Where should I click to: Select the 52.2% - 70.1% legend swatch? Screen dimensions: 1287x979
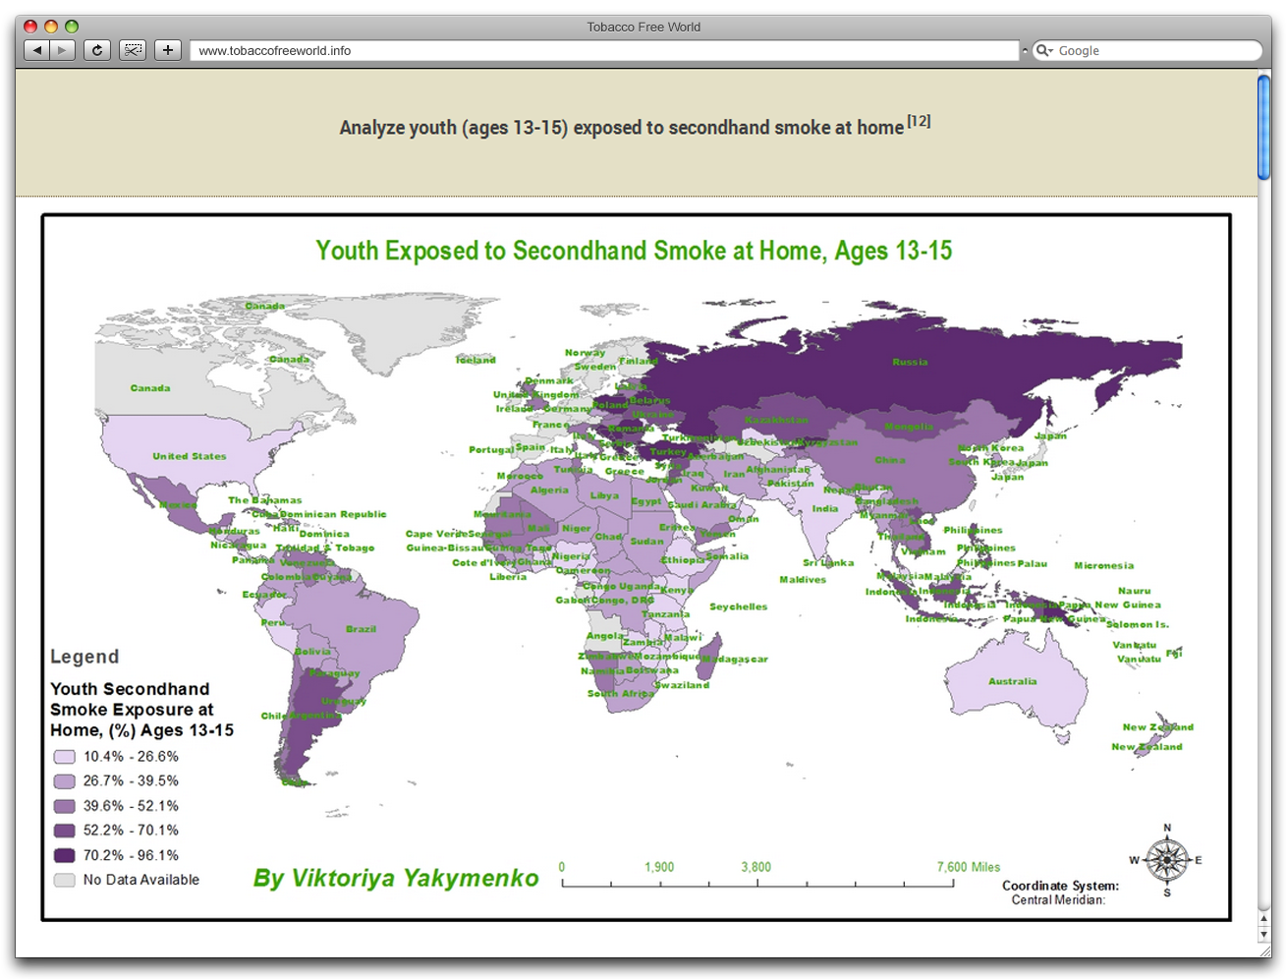64,831
